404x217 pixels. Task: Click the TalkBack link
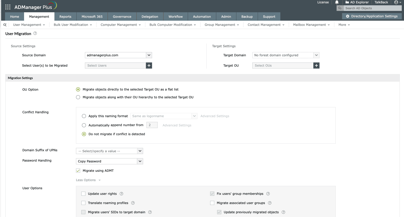pos(381,2)
